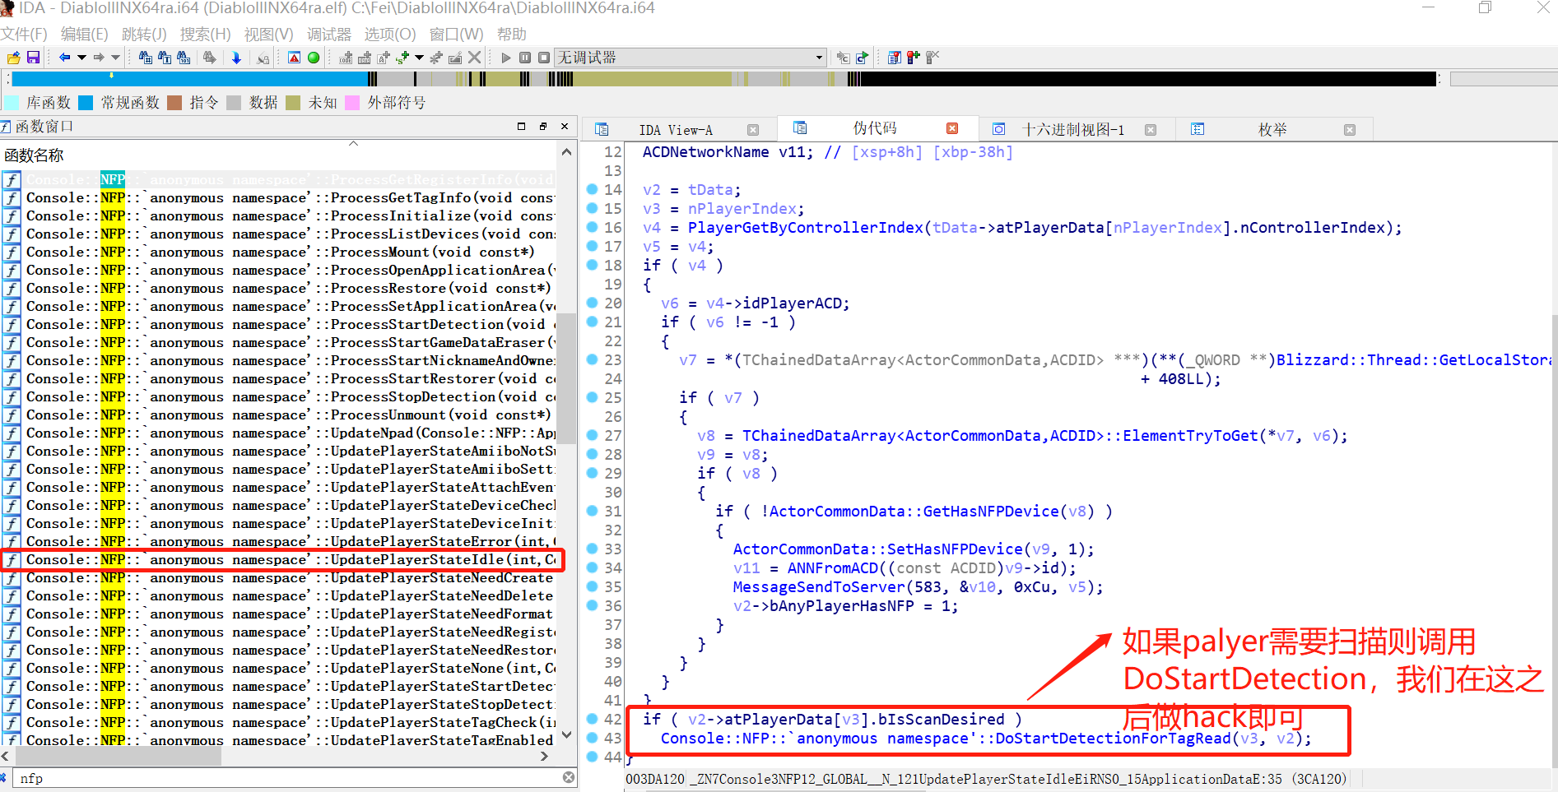This screenshot has height=792, width=1558.
Task: Select UpdatePlayerStateIdle function in list
Action: pyautogui.click(x=280, y=560)
